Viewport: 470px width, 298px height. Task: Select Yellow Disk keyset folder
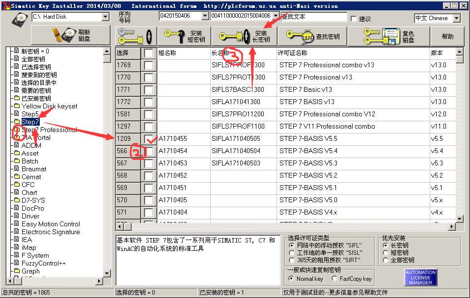point(49,107)
